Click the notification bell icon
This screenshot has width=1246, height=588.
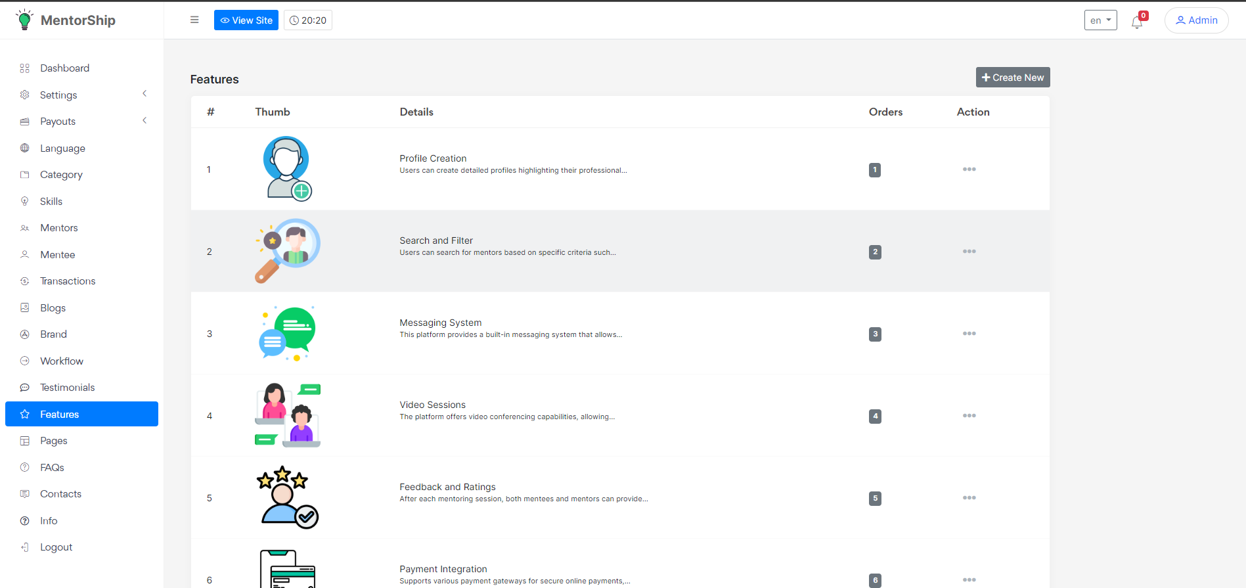(x=1137, y=22)
